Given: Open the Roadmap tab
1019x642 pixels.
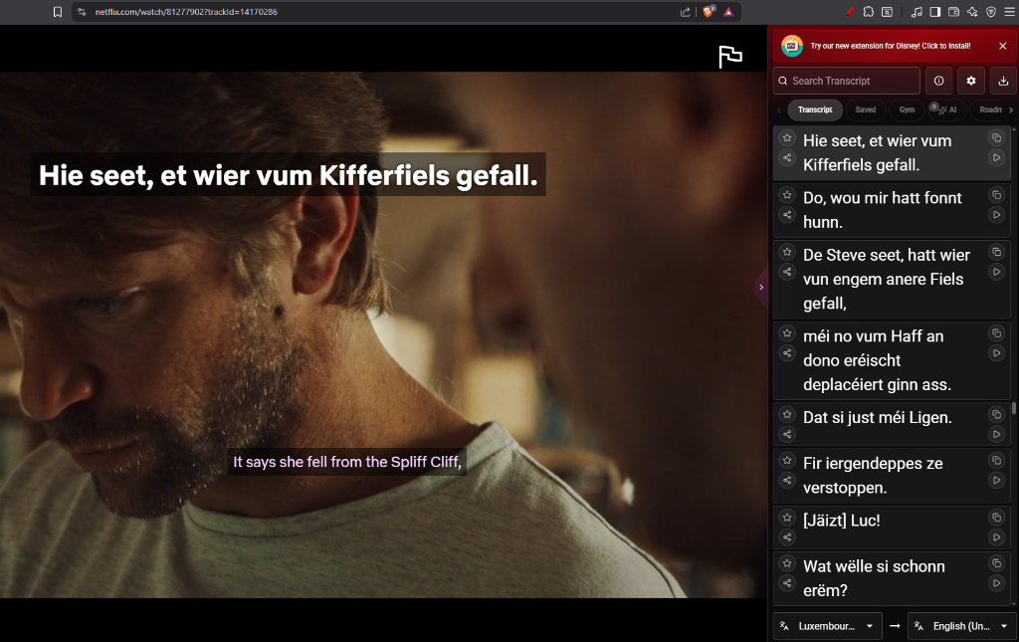Looking at the screenshot, I should (x=990, y=109).
